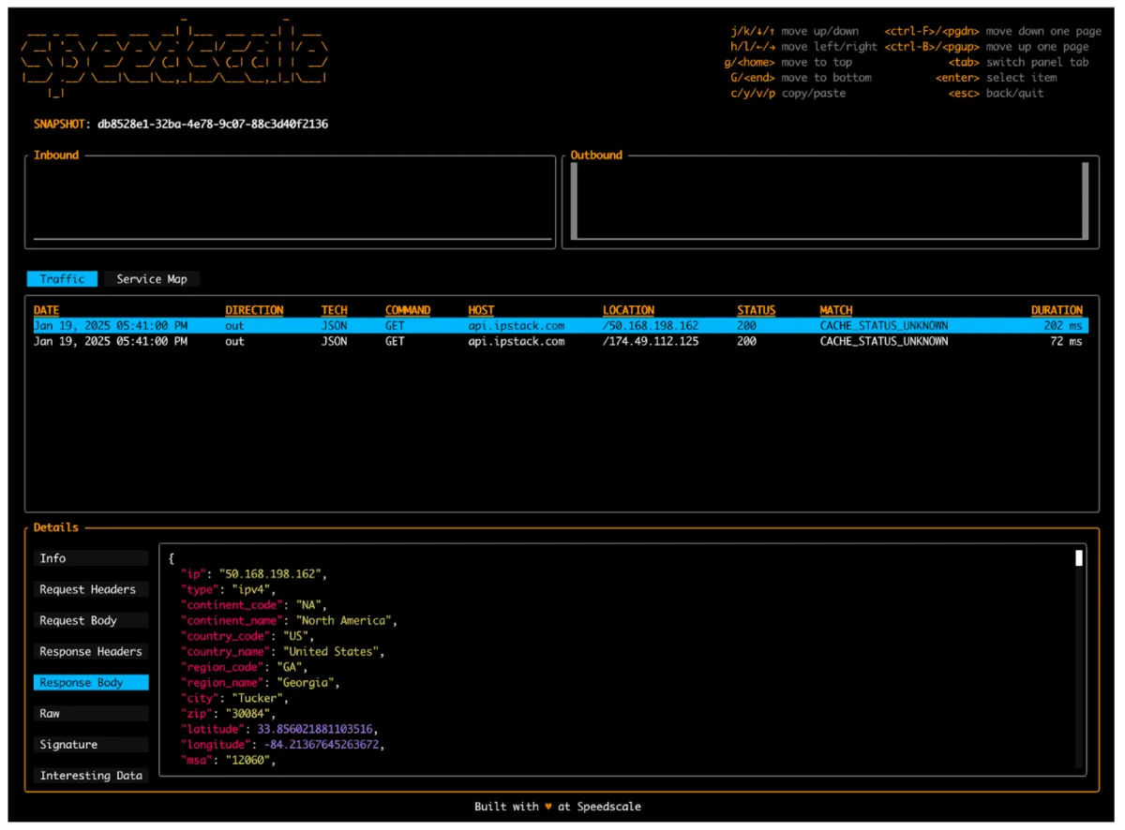
Task: Click the HOST column header
Action: pos(480,309)
